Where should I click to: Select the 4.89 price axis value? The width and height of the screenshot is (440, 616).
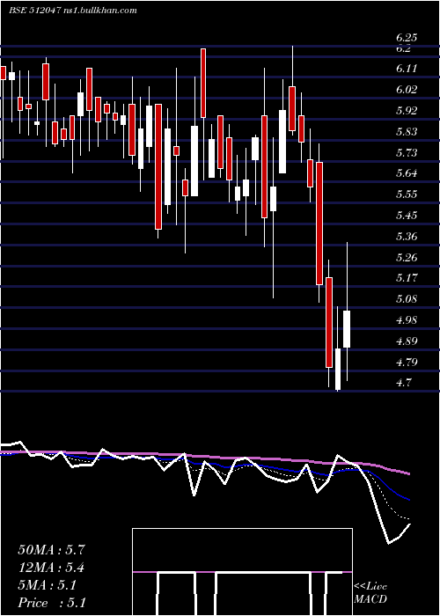(x=407, y=341)
